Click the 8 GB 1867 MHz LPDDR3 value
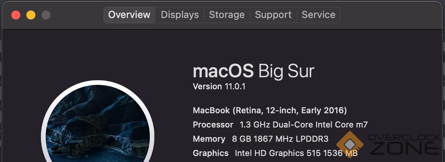 click(280, 139)
